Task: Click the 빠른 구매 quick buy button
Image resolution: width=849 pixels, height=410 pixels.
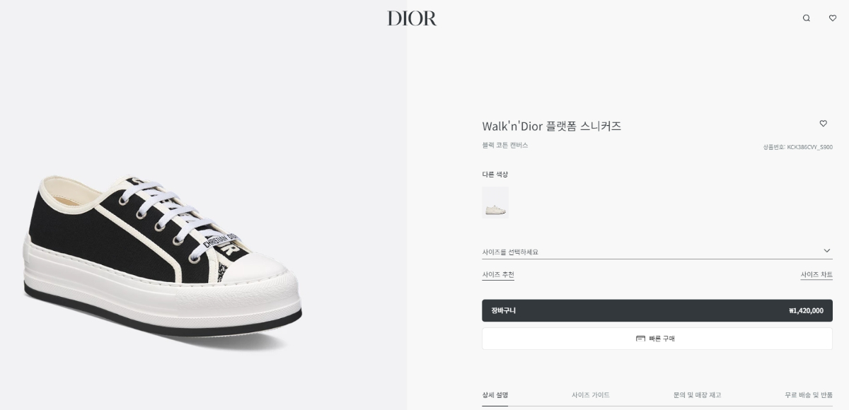Action: tap(657, 339)
